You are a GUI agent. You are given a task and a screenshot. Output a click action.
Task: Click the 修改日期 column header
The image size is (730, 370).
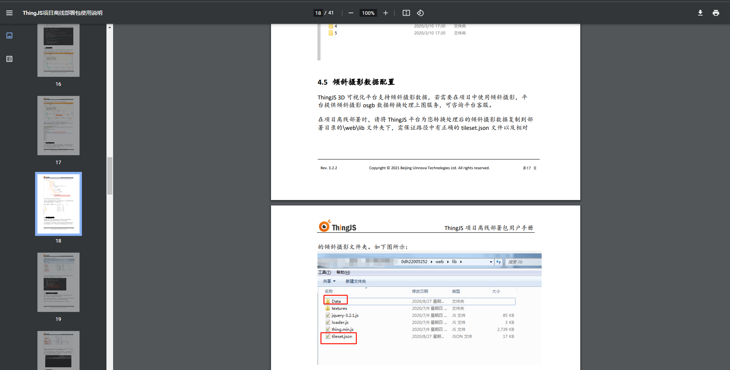(x=420, y=291)
